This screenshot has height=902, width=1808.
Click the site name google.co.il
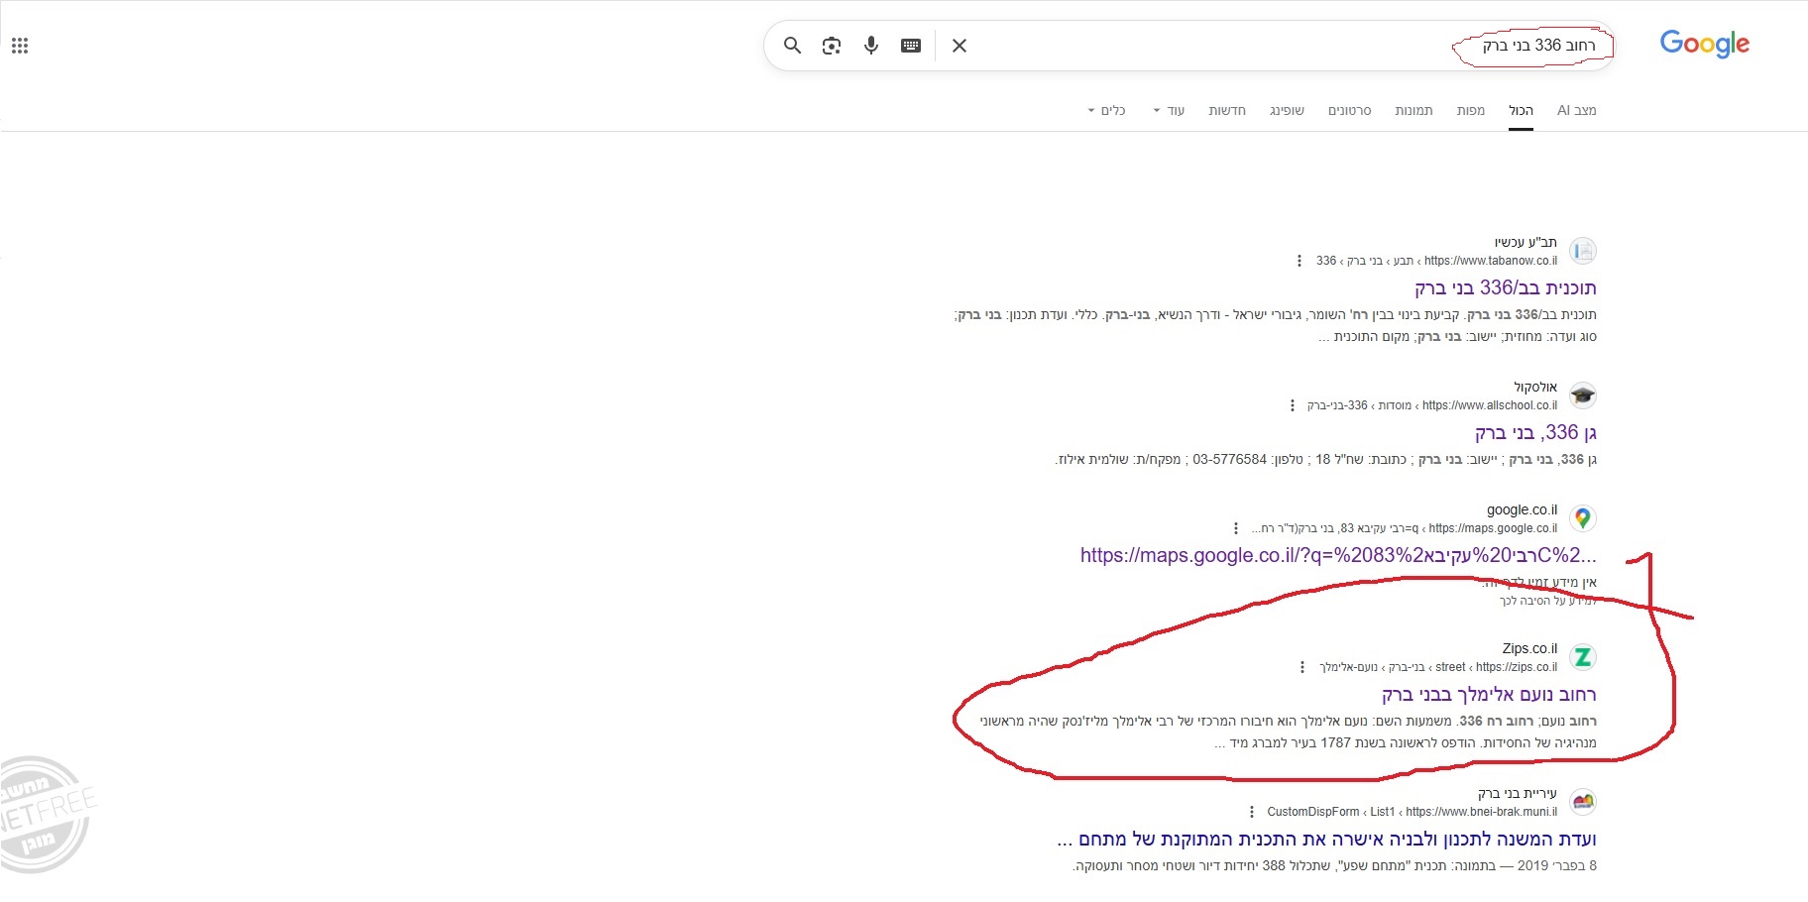coord(1522,509)
